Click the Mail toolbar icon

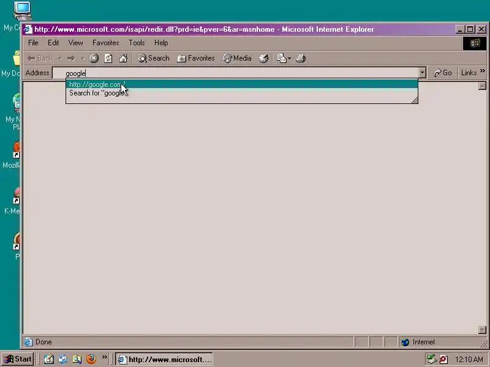281,58
